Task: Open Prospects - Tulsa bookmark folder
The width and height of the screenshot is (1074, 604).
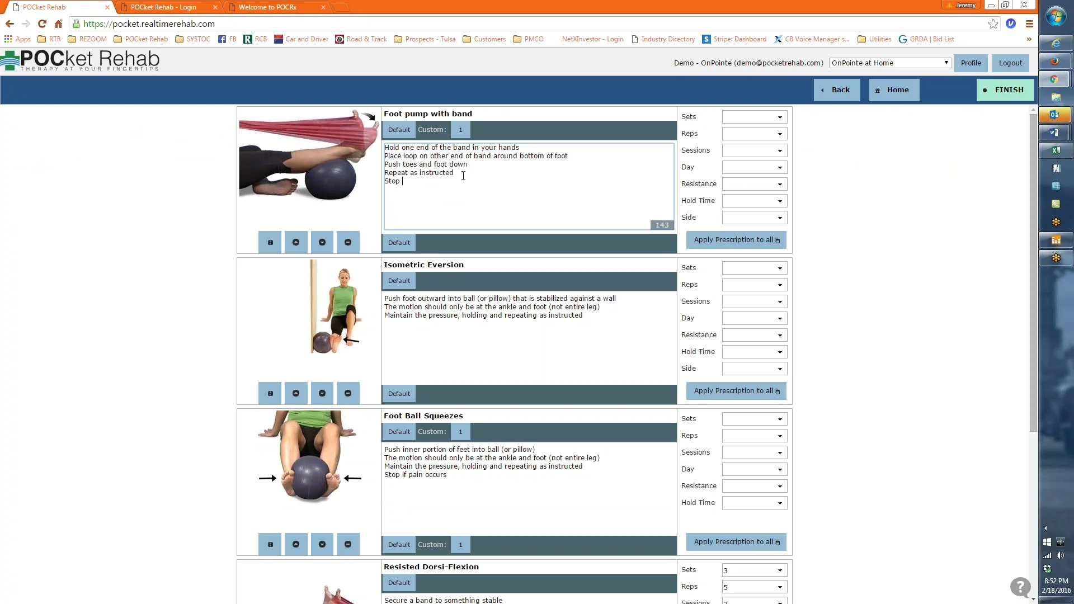Action: coord(425,39)
